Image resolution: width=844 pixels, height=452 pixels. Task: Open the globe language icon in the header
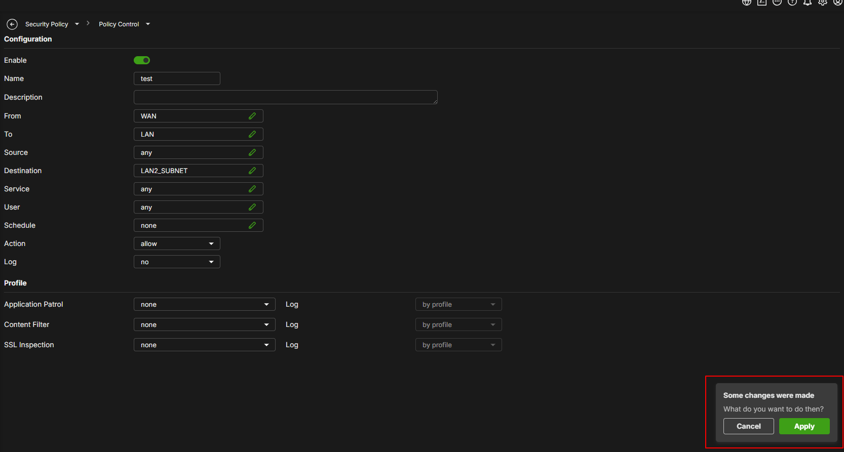(x=747, y=2)
